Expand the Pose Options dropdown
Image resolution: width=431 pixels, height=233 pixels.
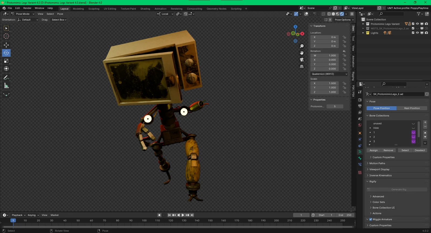click(344, 20)
